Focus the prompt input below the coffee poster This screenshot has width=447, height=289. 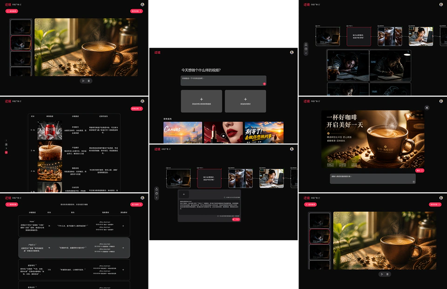373,178
